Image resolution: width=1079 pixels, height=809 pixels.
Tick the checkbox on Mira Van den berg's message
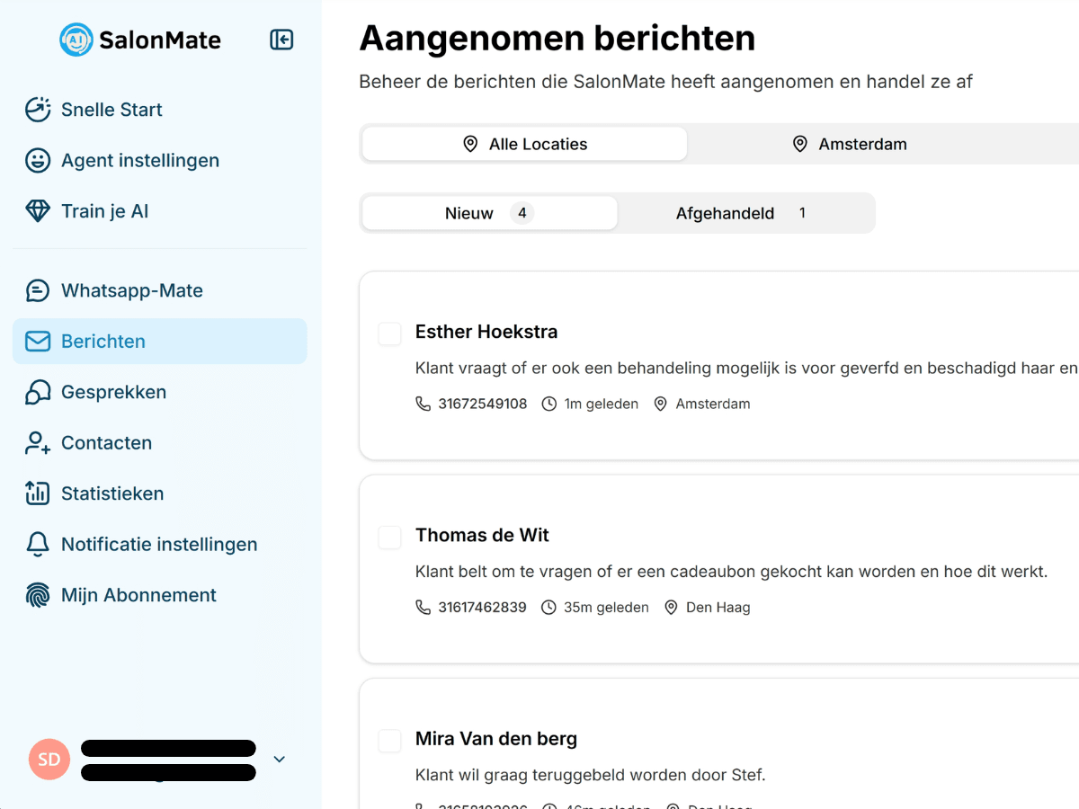coord(389,740)
